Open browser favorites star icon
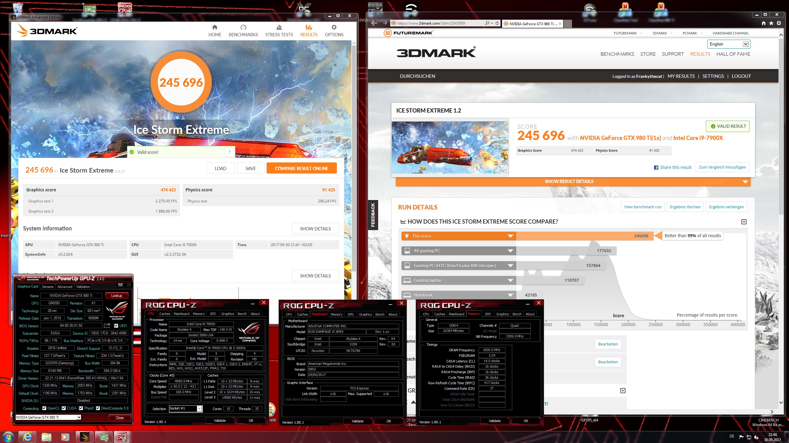Screen dimensions: 789x443 [x=771, y=23]
